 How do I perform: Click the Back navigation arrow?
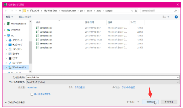coord(6,11)
